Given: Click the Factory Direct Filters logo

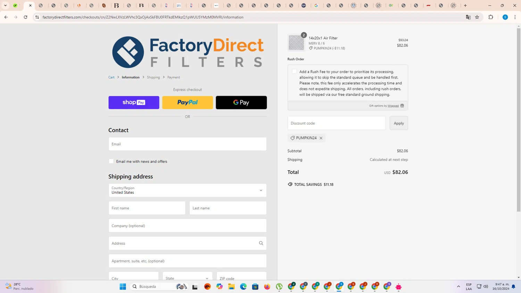Looking at the screenshot, I should click(x=188, y=52).
